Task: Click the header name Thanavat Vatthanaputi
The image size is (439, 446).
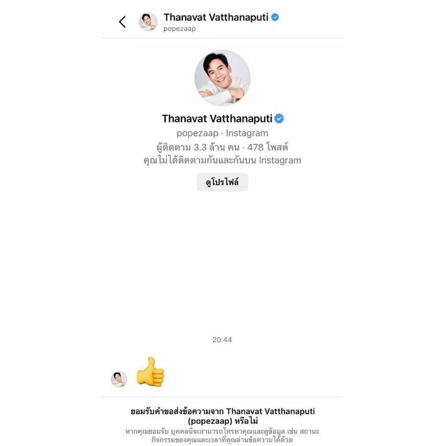Action: pos(216,17)
